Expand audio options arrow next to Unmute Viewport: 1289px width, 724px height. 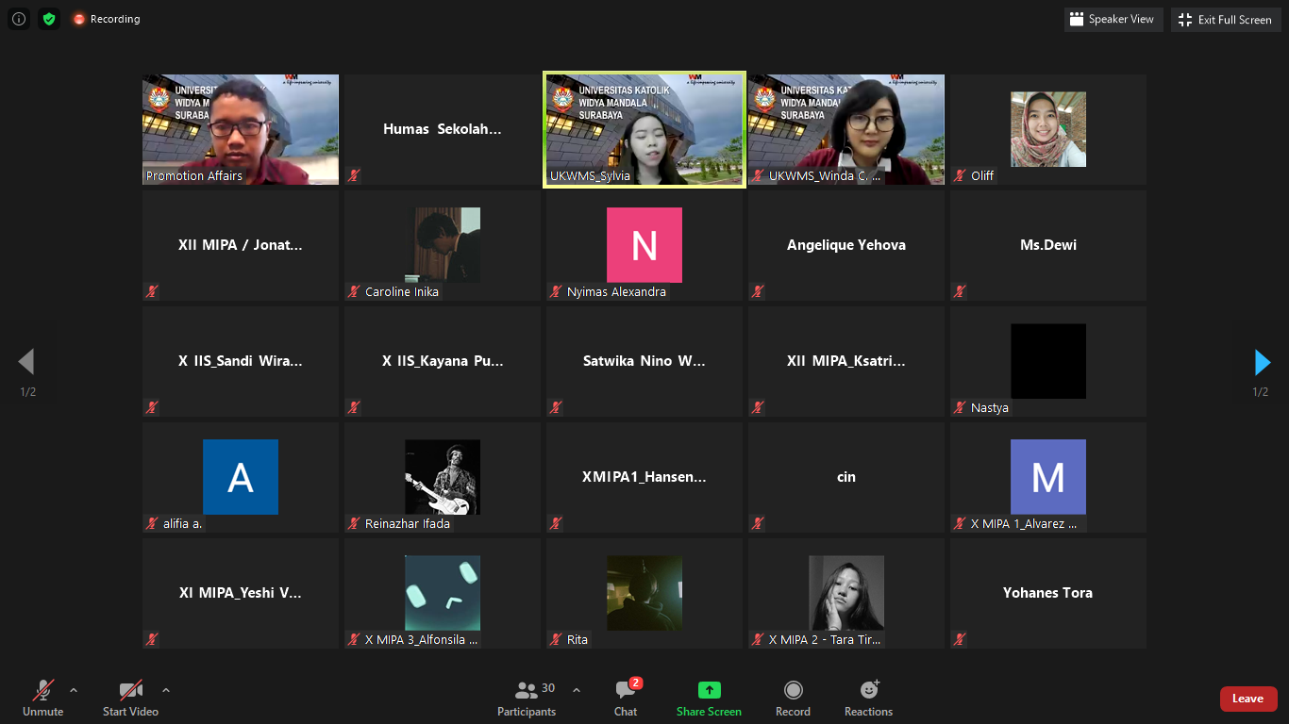pyautogui.click(x=74, y=690)
